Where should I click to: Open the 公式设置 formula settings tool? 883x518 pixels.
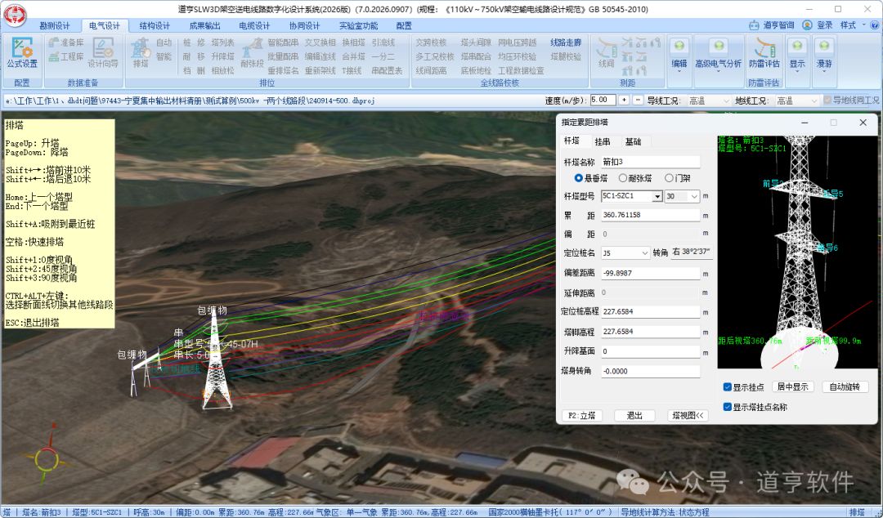[x=23, y=53]
